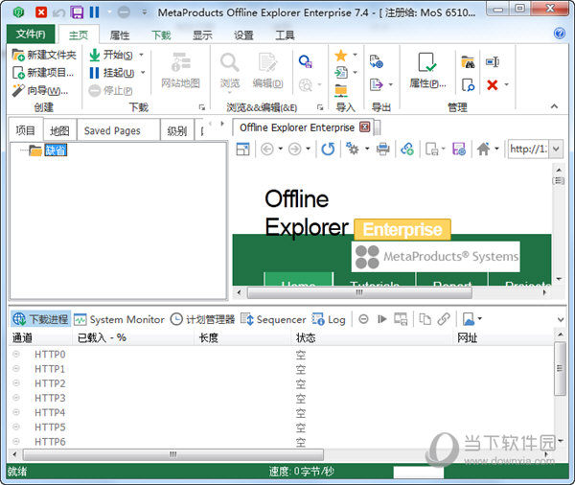Suspend download with 挂起(U)
This screenshot has width=575, height=485.
[112, 73]
